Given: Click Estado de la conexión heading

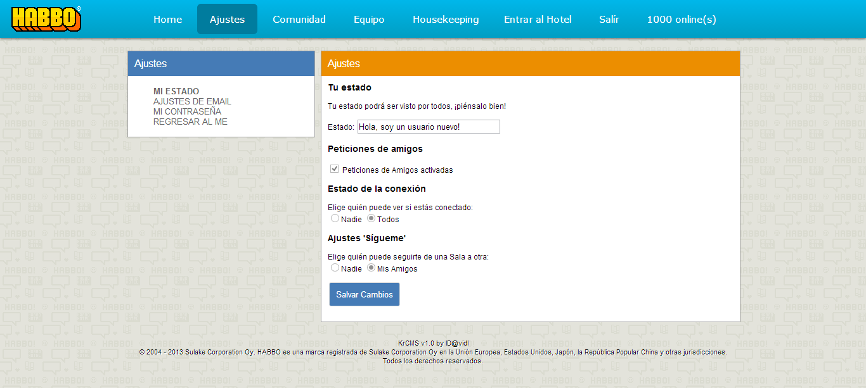Looking at the screenshot, I should [x=377, y=189].
